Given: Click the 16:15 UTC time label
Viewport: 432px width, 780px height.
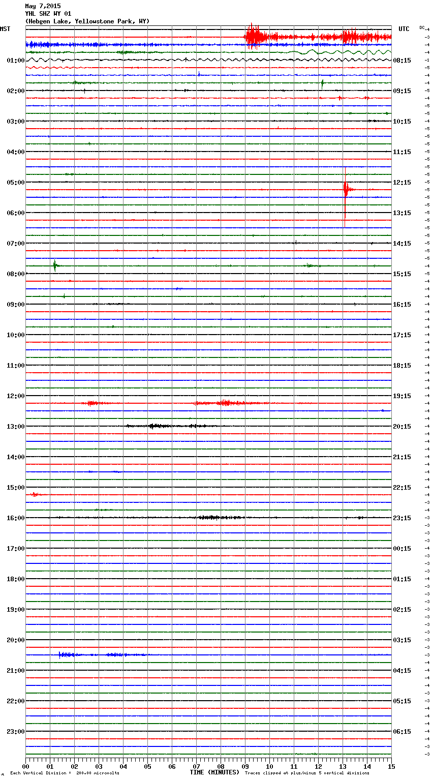Looking at the screenshot, I should (402, 305).
